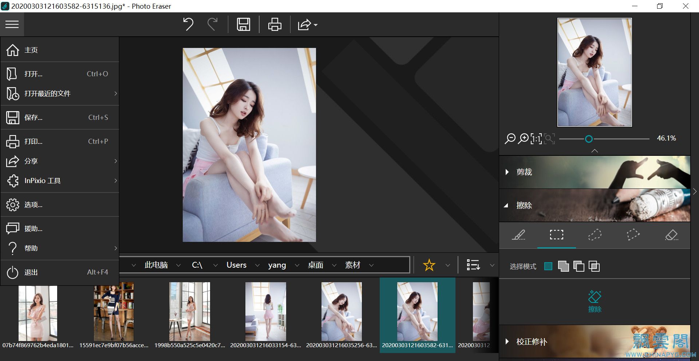Enable new selection mode
699x361 pixels.
548,266
